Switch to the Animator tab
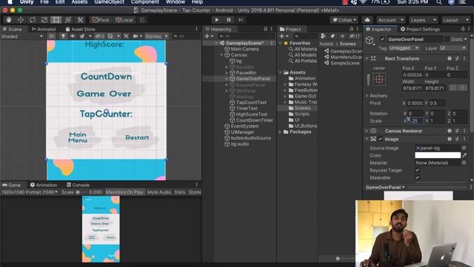The image size is (474, 267). coord(44,30)
